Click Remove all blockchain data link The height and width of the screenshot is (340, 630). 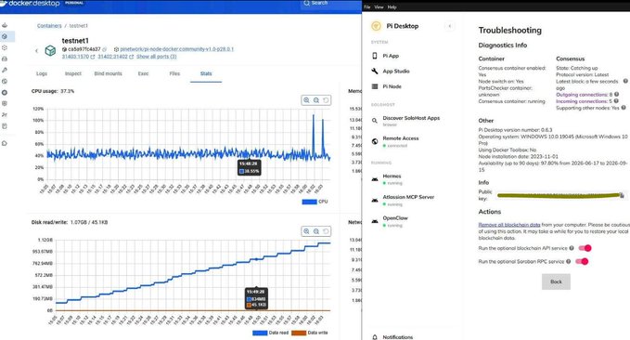point(509,225)
